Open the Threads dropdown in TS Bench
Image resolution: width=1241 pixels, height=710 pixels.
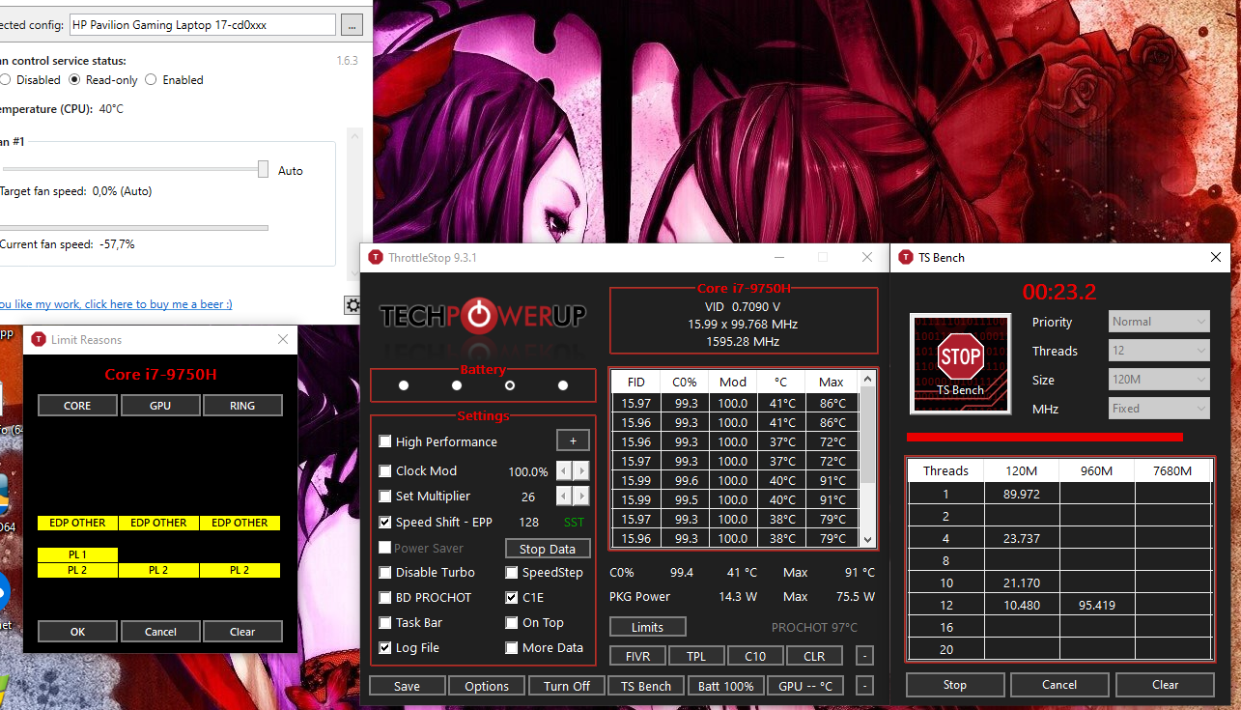[x=1159, y=351]
